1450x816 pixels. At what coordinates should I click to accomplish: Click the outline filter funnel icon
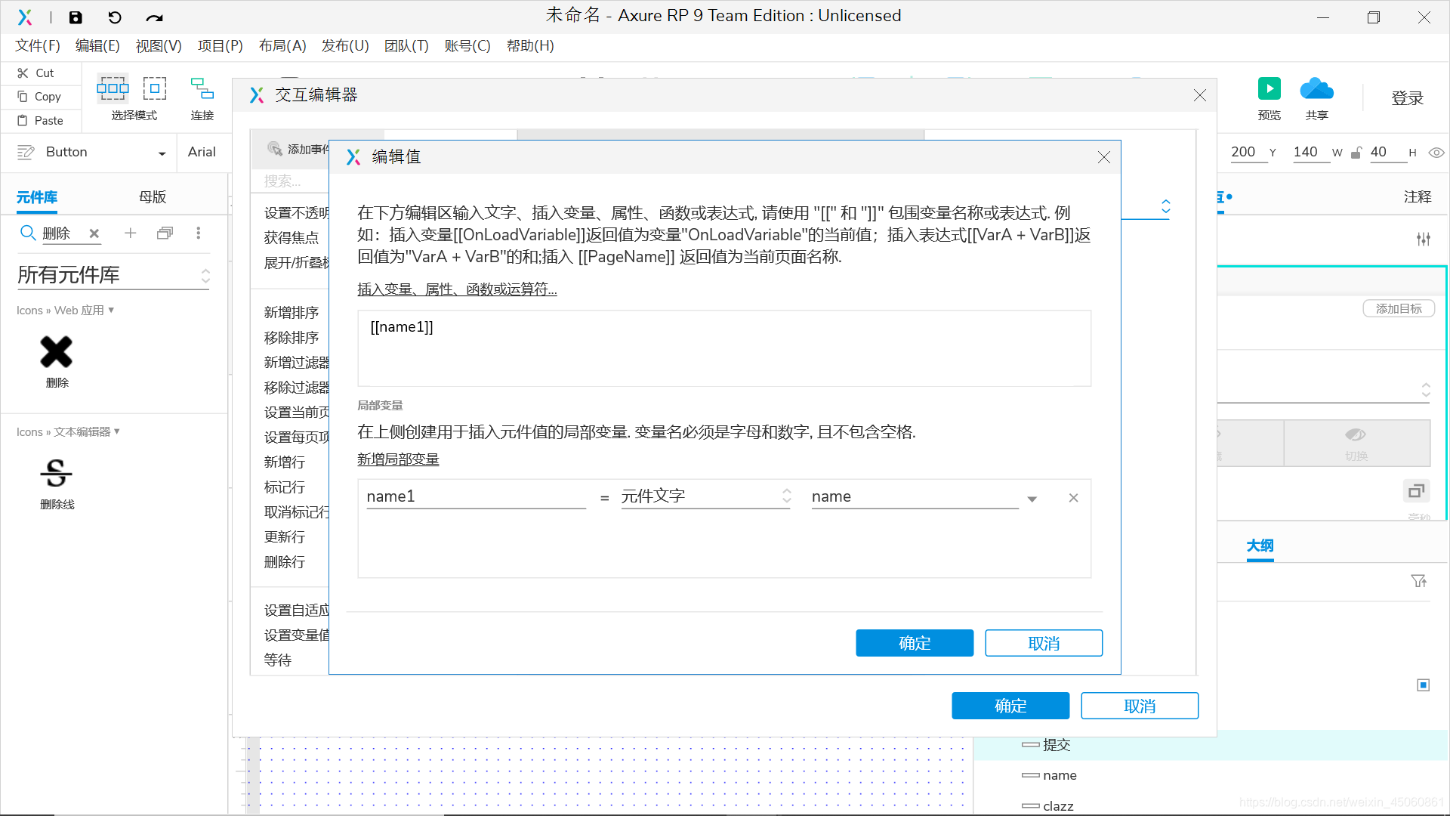point(1418,581)
